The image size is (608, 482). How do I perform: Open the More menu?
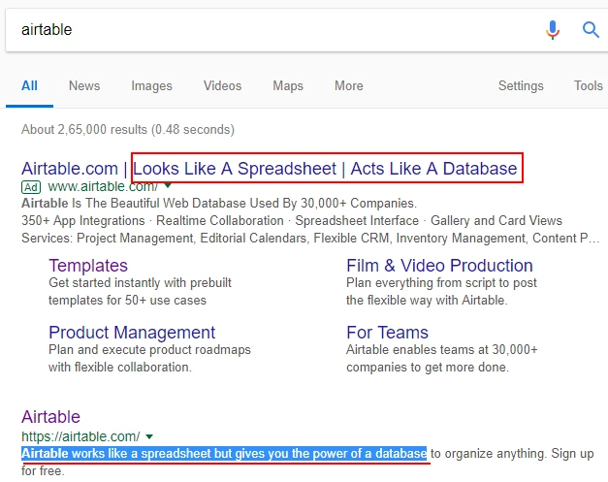point(349,85)
